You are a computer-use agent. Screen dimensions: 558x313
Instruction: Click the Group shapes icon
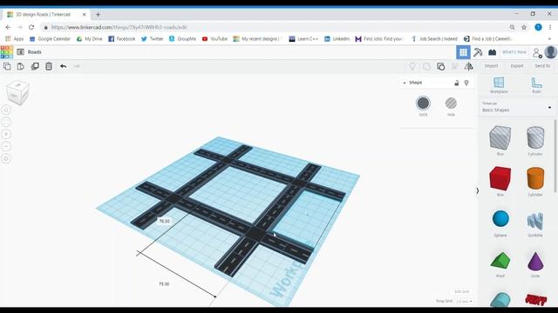[x=426, y=66]
